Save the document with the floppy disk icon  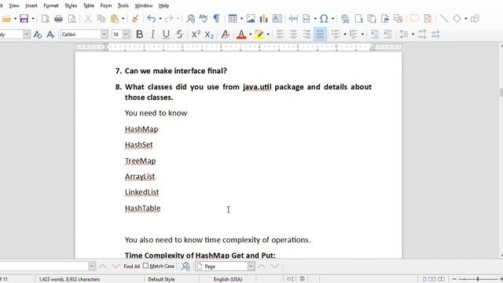pyautogui.click(x=24, y=19)
